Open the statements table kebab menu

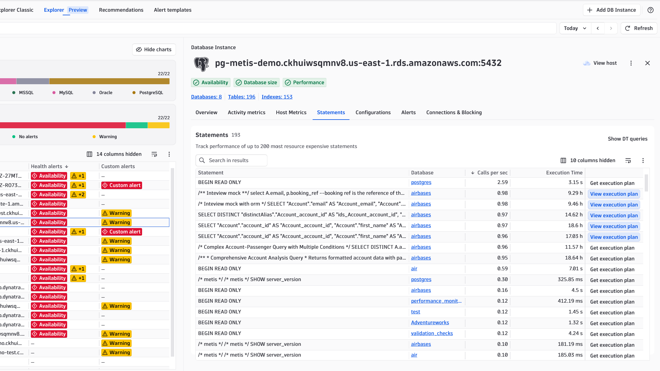tap(643, 160)
